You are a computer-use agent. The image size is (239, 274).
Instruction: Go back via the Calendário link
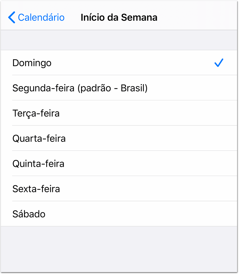(36, 17)
